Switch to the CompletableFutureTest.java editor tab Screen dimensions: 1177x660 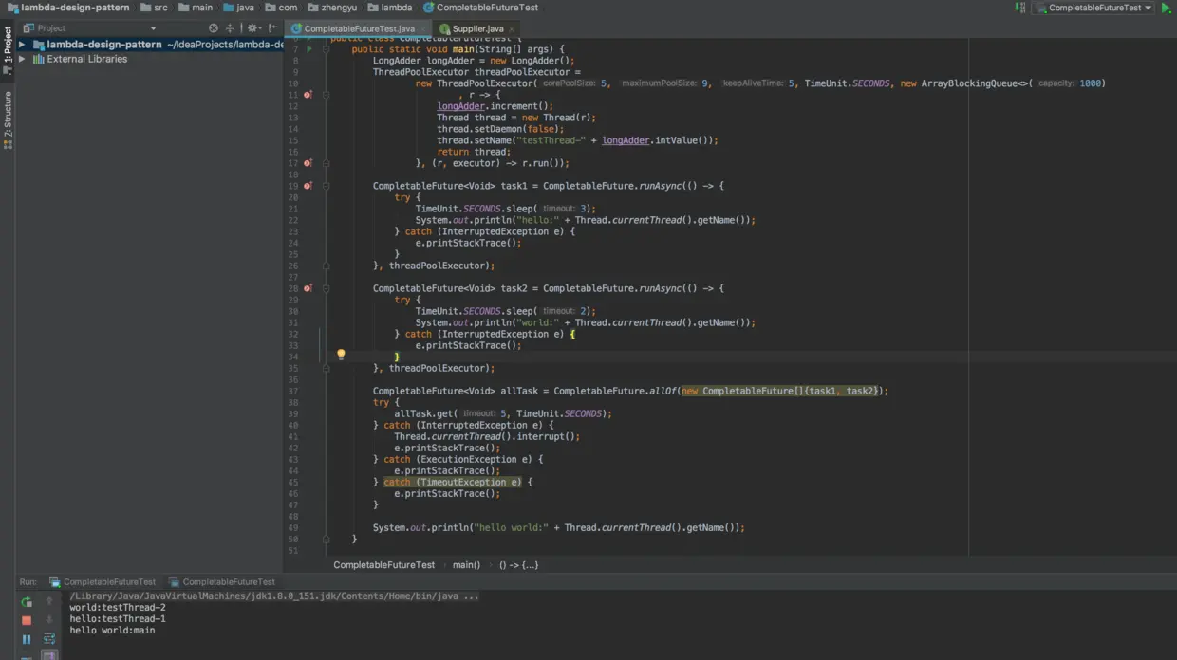(x=359, y=29)
